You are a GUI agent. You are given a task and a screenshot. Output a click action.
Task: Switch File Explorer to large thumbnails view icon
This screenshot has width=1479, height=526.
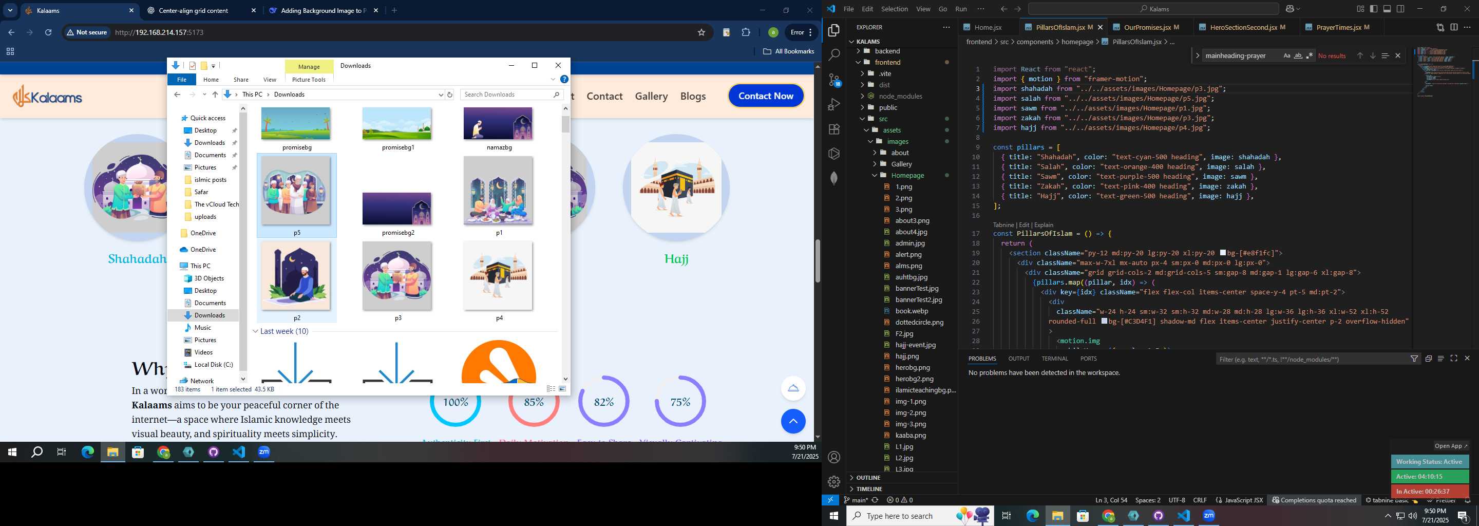[x=562, y=389]
